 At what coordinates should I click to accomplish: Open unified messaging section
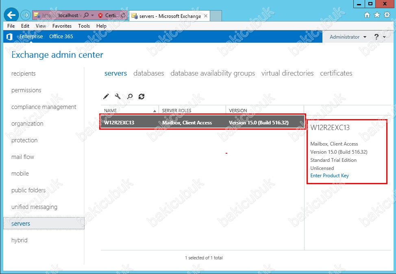(x=34, y=207)
